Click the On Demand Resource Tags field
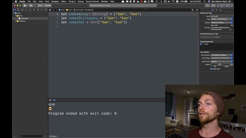The image size is (246, 138). pyautogui.click(x=216, y=37)
